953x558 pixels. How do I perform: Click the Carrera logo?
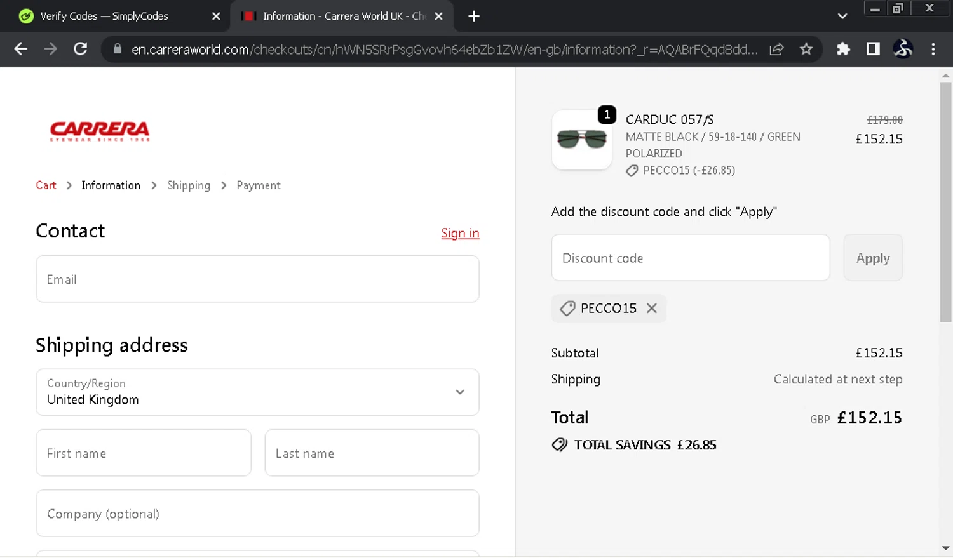coord(100,131)
